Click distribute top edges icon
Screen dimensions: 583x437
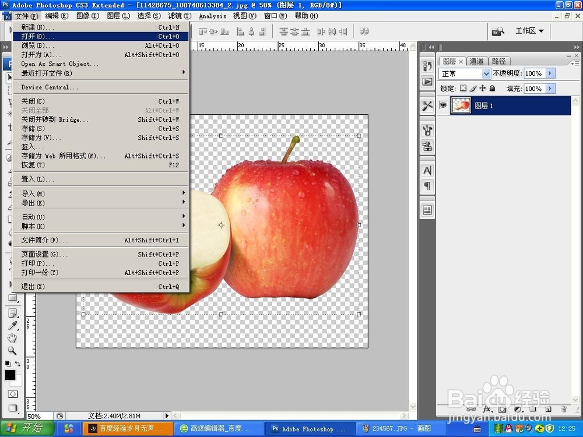(284, 31)
